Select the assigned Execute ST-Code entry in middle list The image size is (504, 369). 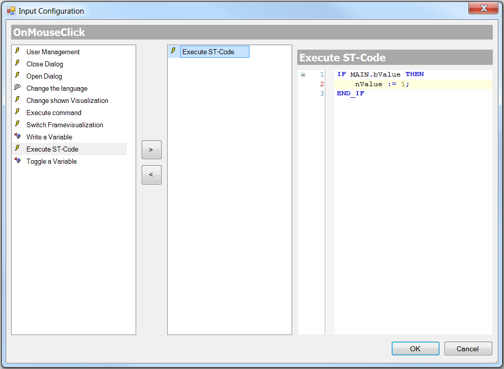point(215,52)
